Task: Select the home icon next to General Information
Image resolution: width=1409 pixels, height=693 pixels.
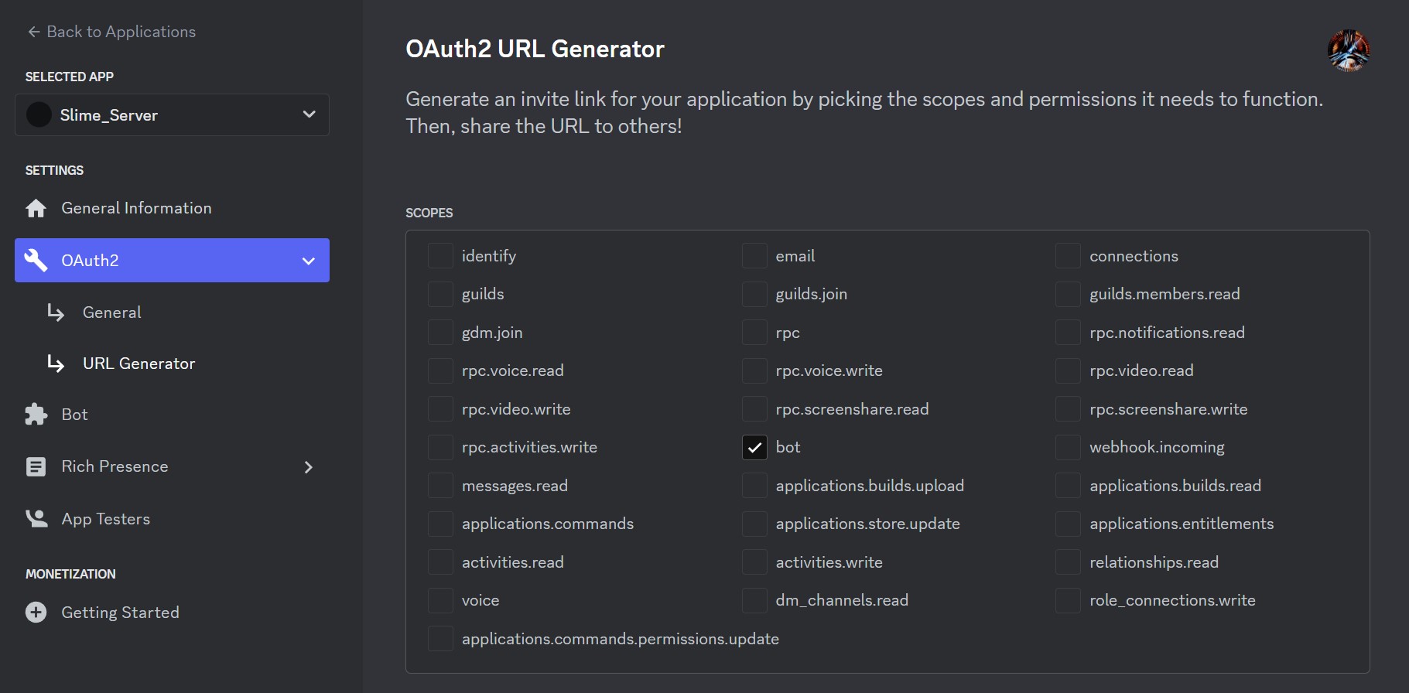Action: pyautogui.click(x=36, y=207)
